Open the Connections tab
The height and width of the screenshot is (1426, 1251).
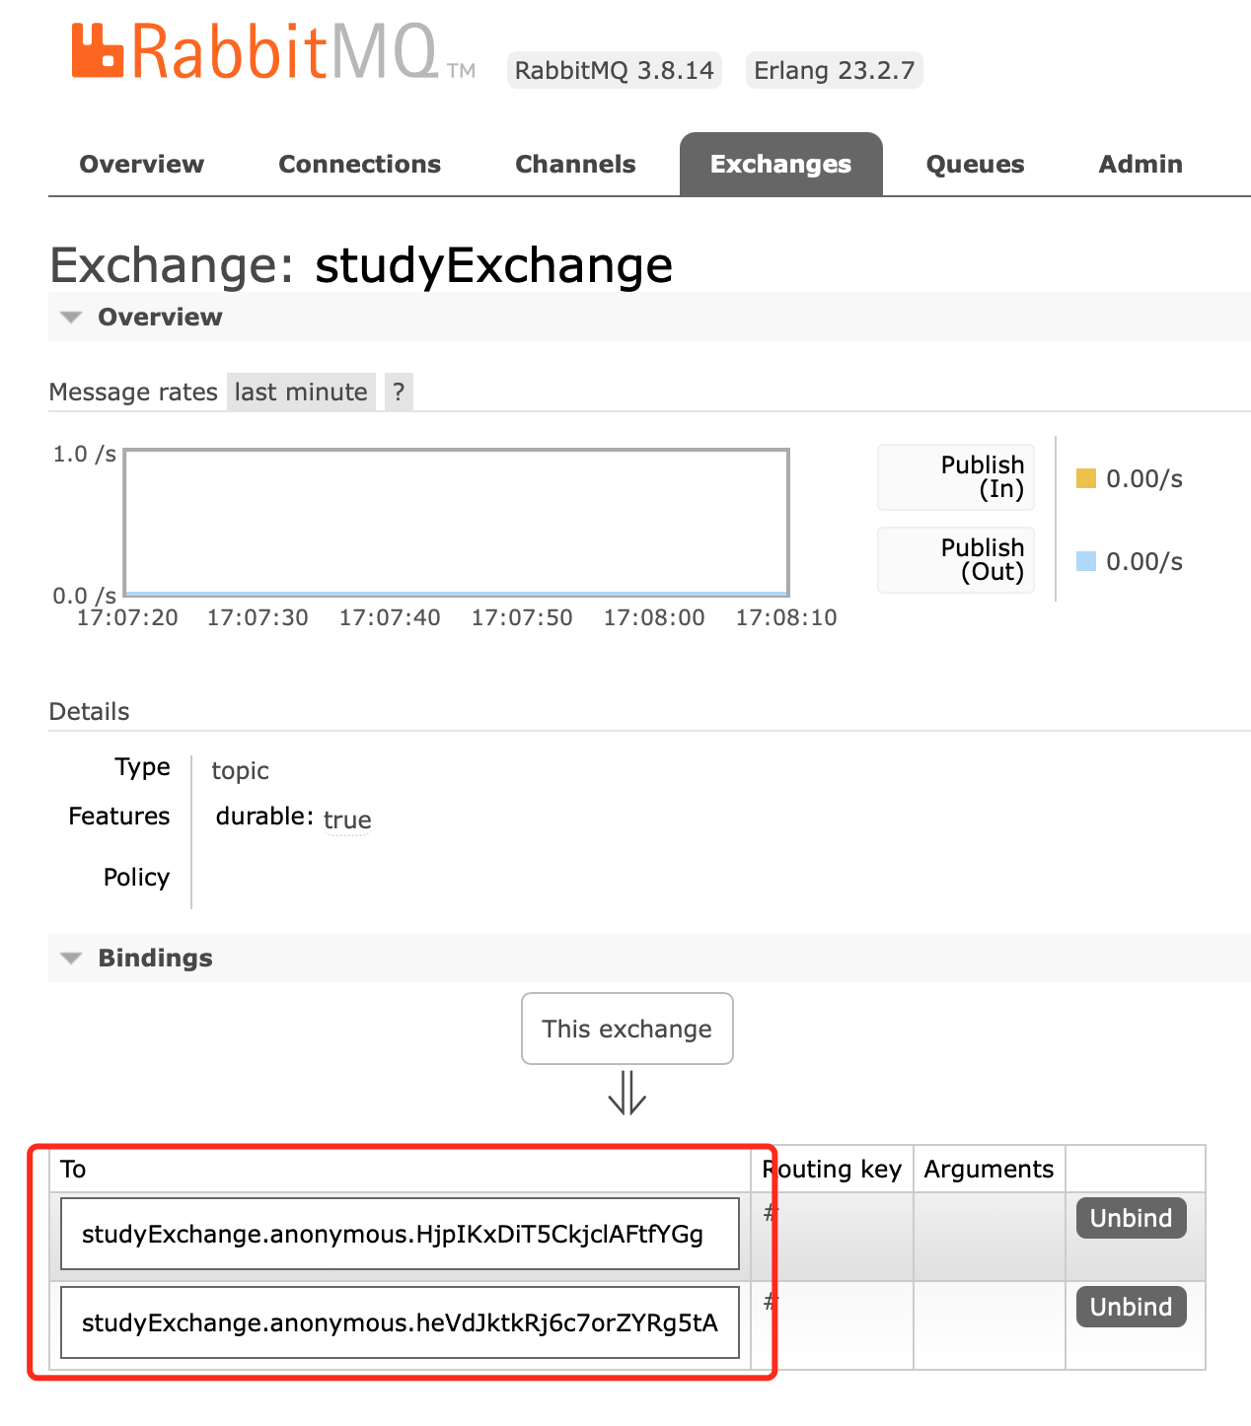360,164
